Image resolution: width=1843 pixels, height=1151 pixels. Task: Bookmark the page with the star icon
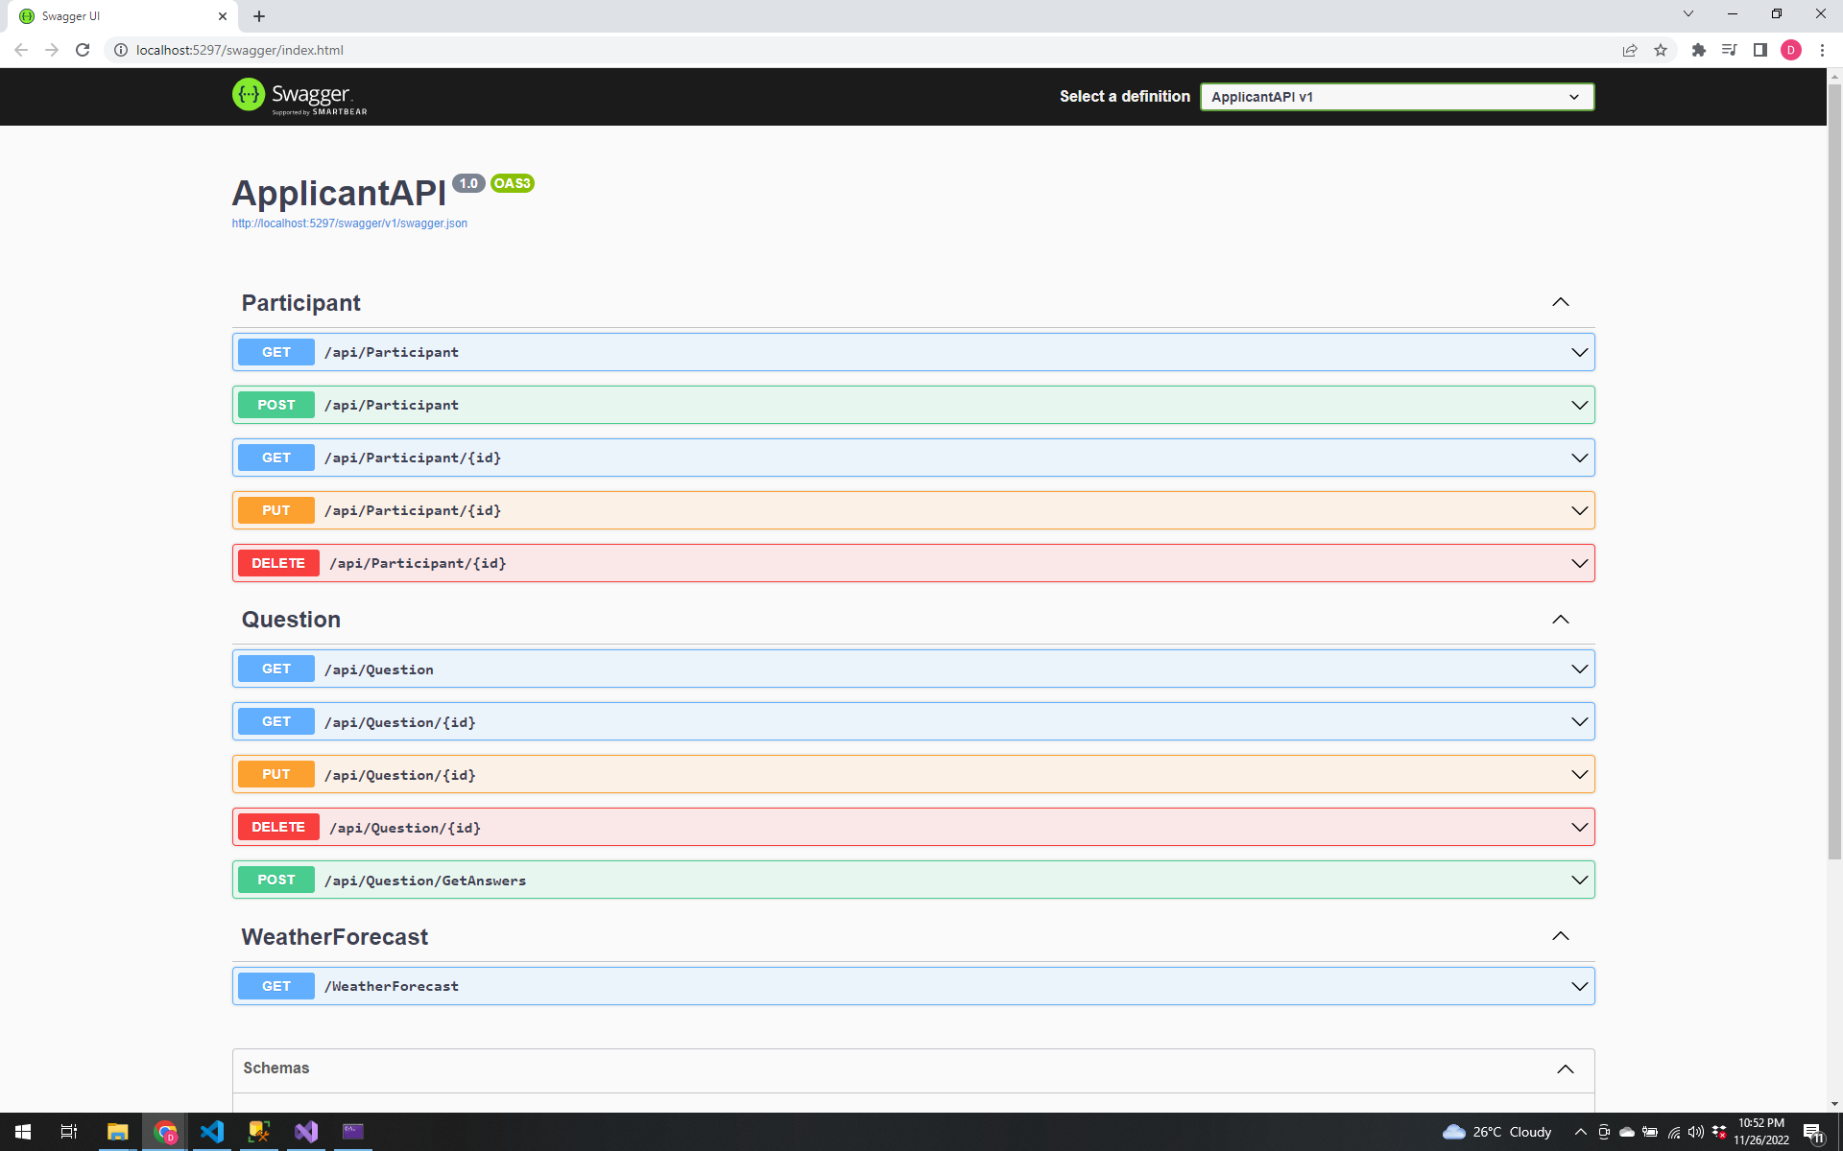1661,50
